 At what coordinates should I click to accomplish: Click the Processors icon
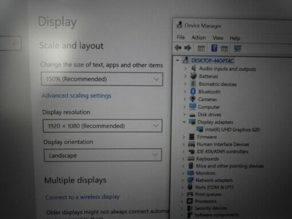pyautogui.click(x=190, y=201)
